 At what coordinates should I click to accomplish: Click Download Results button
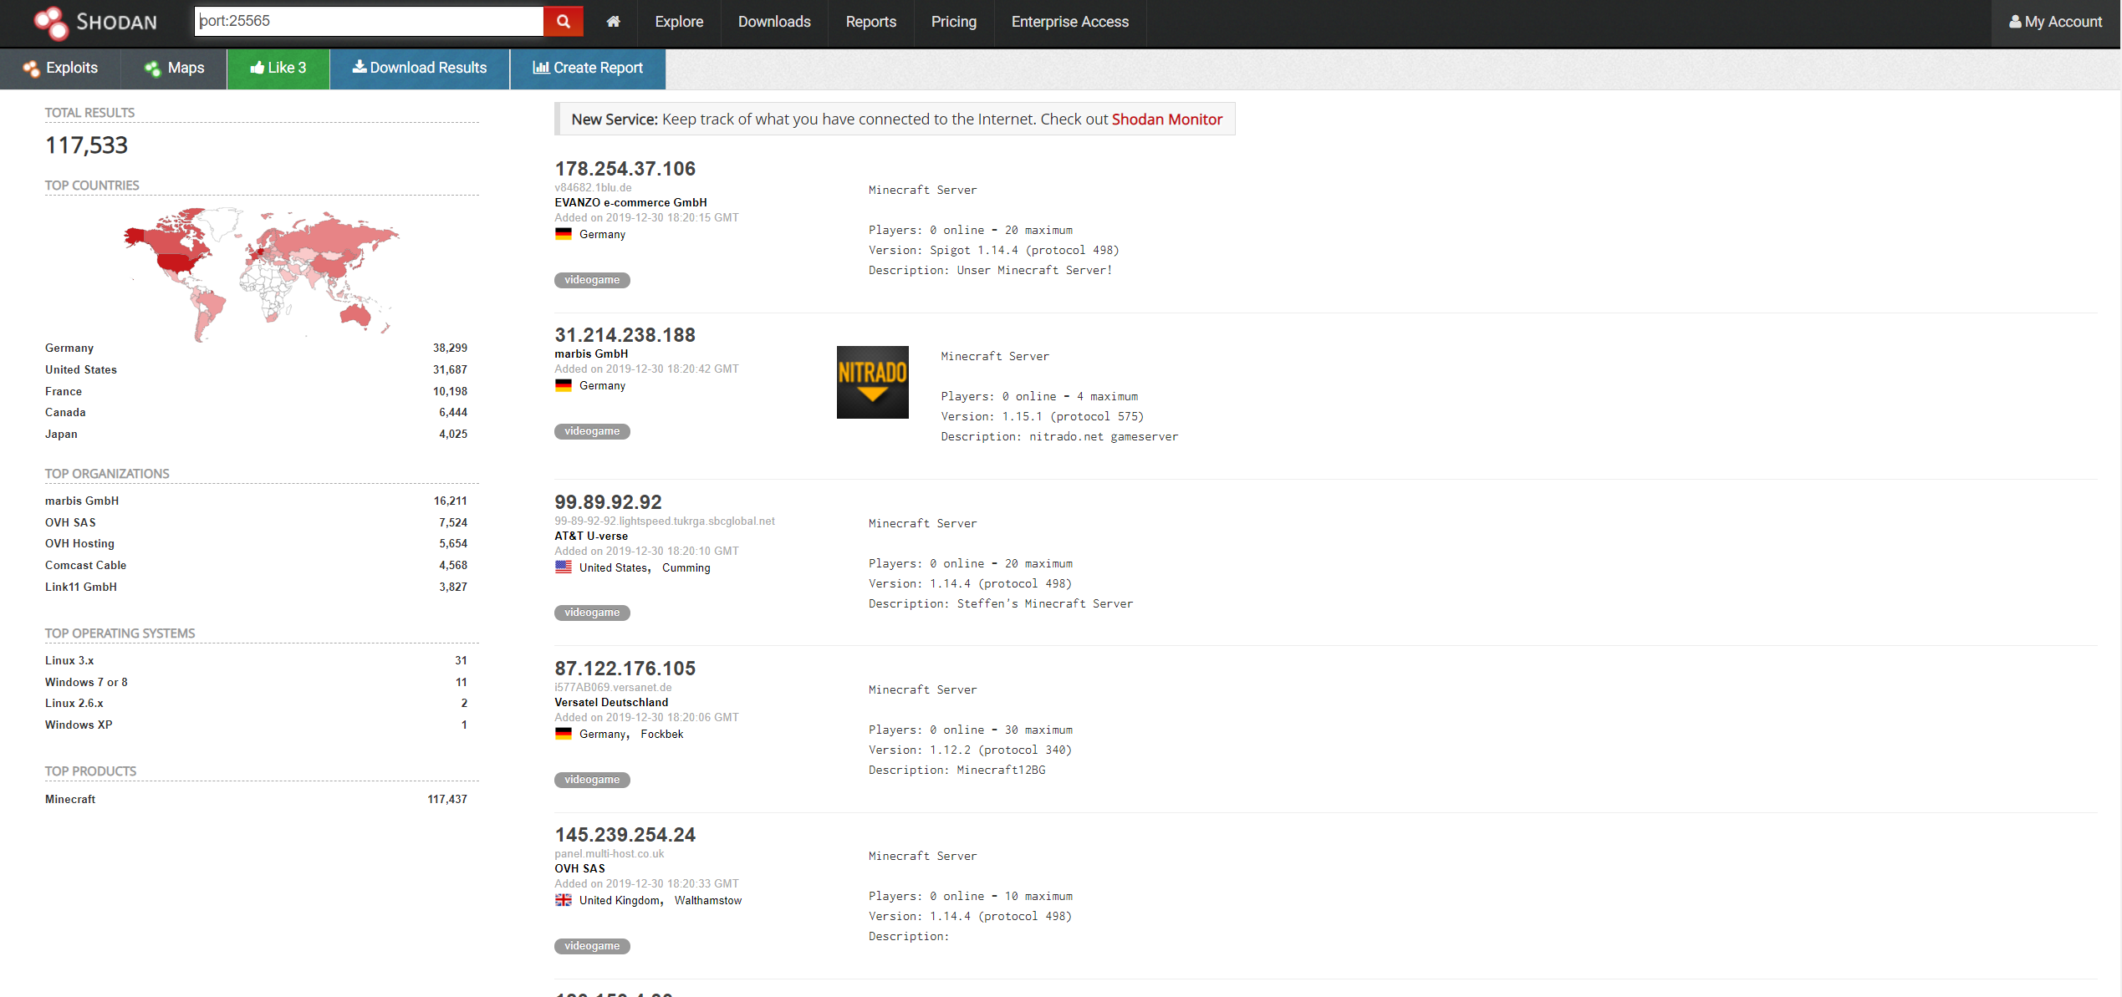click(420, 69)
